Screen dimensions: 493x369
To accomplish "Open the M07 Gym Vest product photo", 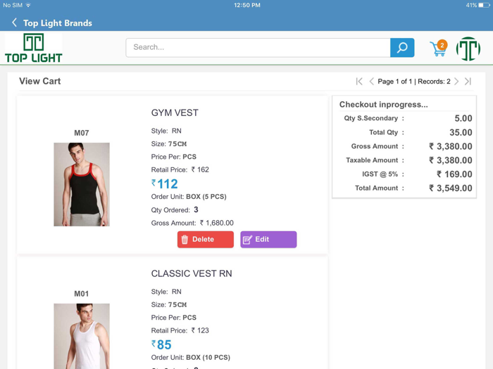I will click(x=82, y=184).
